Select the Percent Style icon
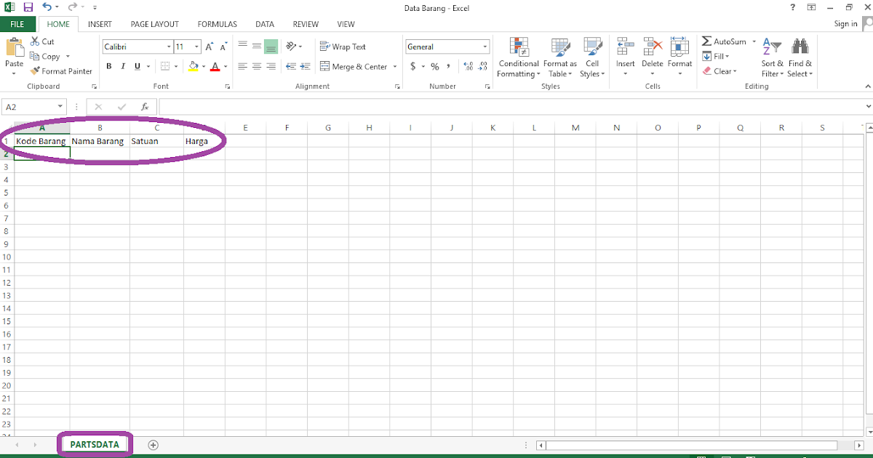Viewport: 873px width, 458px height. (434, 66)
